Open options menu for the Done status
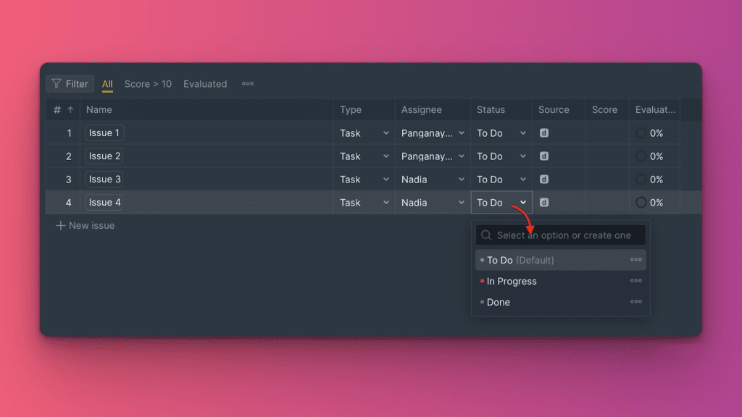This screenshot has width=742, height=417. point(635,302)
